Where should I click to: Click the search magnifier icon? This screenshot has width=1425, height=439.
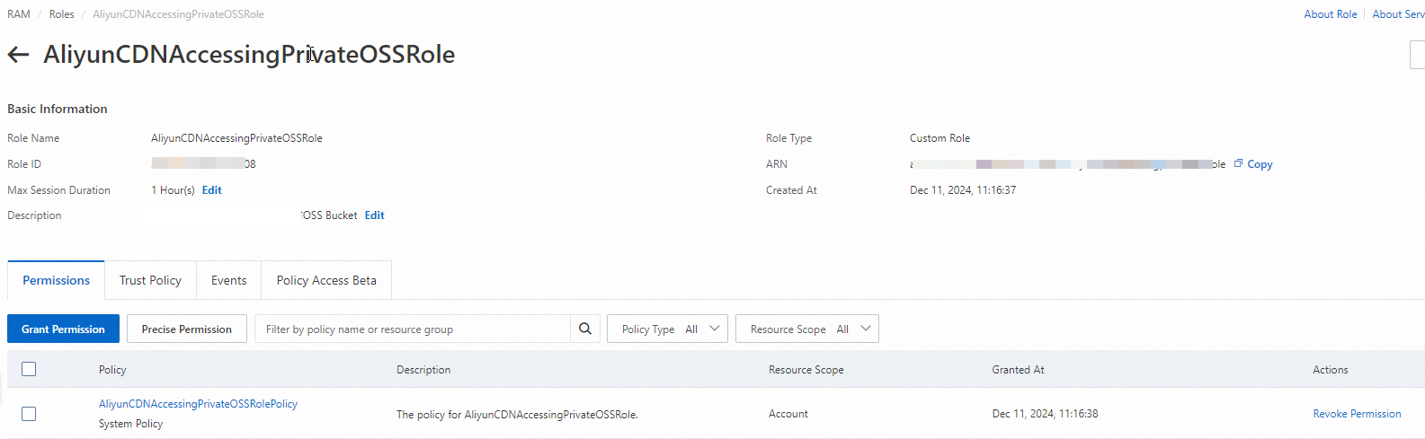pos(584,329)
